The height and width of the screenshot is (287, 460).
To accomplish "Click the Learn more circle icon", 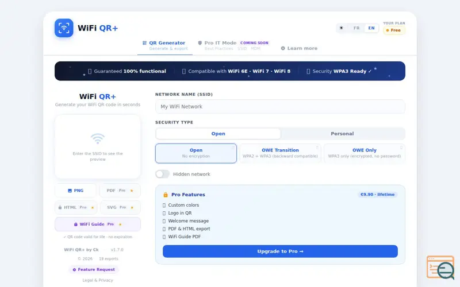I will pos(283,48).
